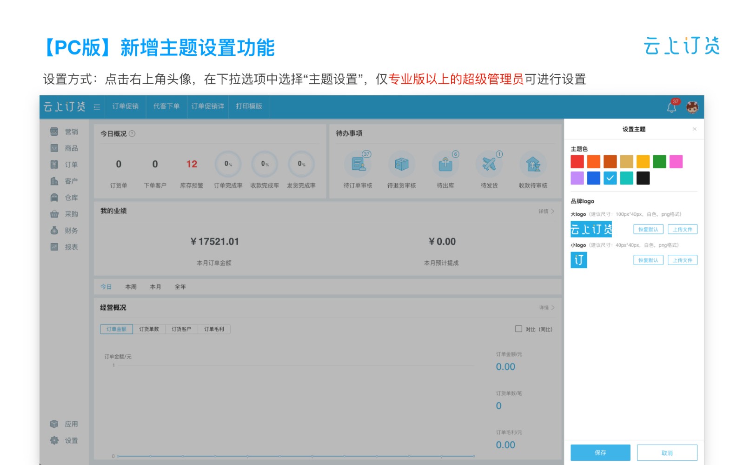Image resolution: width=744 pixels, height=465 pixels.
Task: Pick the royal blue theme color
Action: [594, 178]
